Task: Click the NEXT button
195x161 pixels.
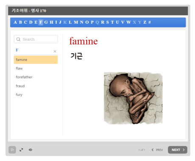Action: pos(178,150)
